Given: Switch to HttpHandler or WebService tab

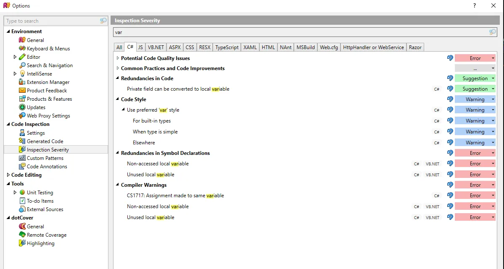Looking at the screenshot, I should coord(374,47).
